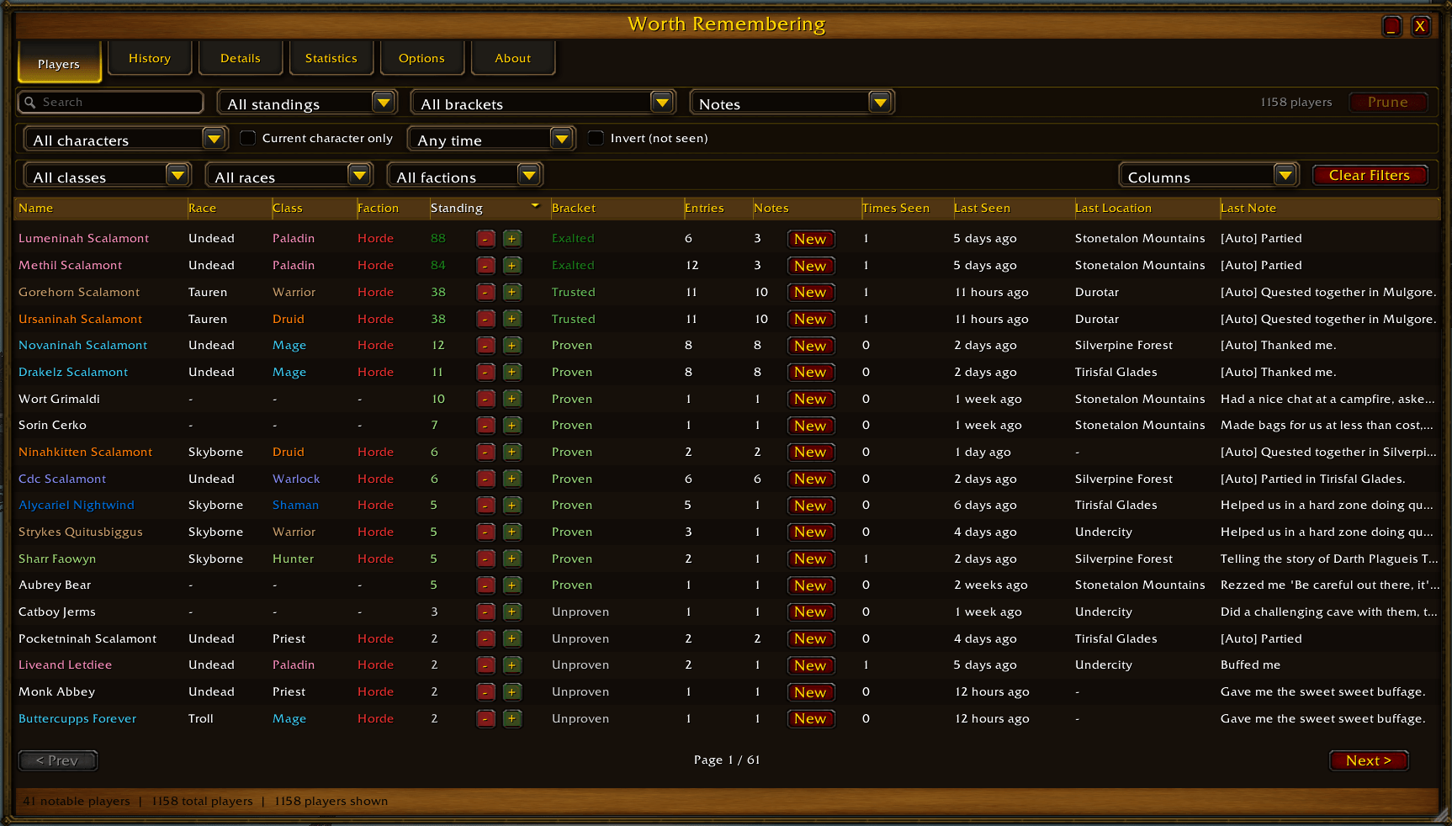
Task: Increase standing for Ursaninah Scalamont
Action: [511, 319]
